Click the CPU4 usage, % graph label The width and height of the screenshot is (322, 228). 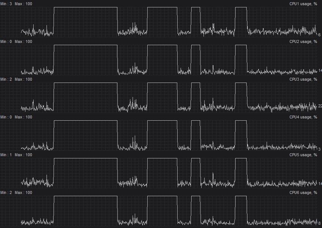pos(303,117)
